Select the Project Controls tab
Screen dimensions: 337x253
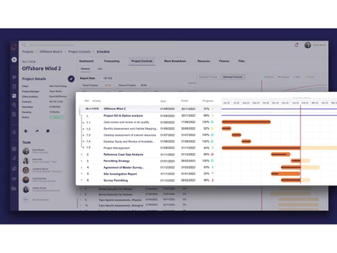coord(142,61)
